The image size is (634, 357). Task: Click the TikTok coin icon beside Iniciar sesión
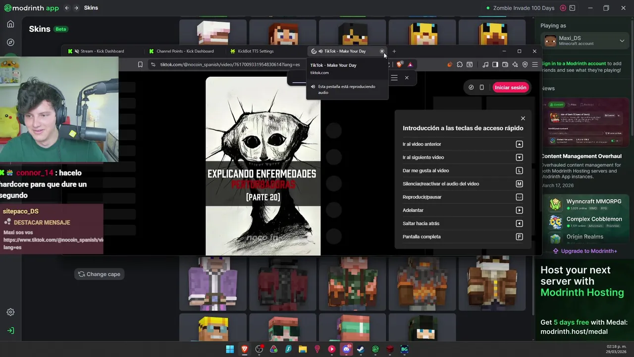471,87
